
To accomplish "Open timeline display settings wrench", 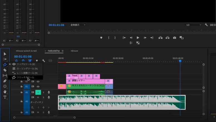I will [x=44, y=61].
